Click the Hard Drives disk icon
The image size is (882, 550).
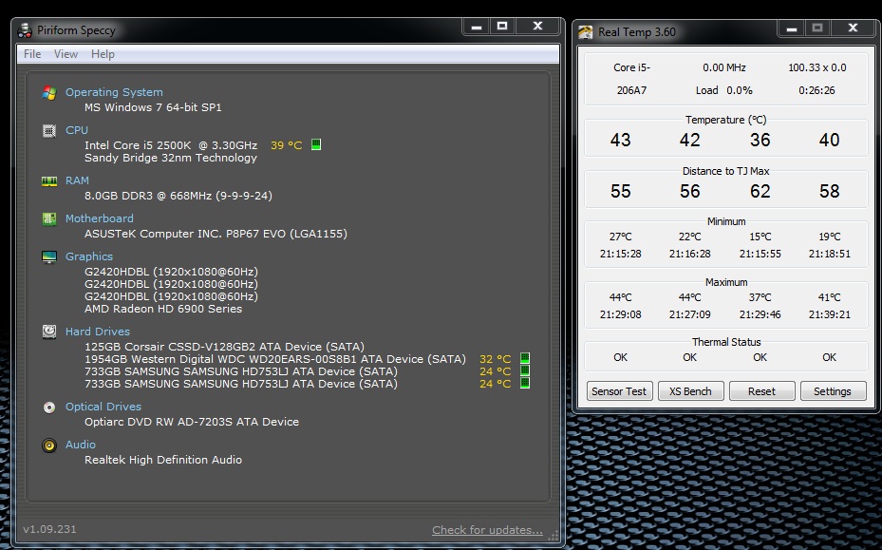[x=49, y=332]
